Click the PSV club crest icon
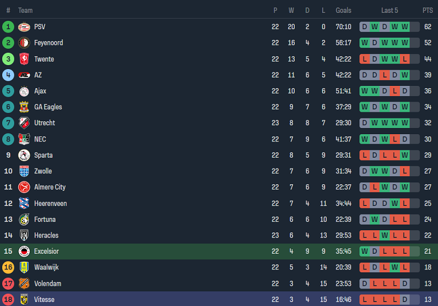The image size is (438, 306). click(x=24, y=26)
